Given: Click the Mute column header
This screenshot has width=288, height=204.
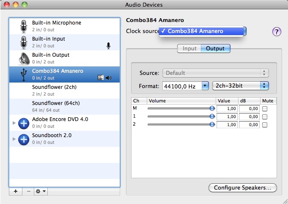Looking at the screenshot, I should click(268, 101).
